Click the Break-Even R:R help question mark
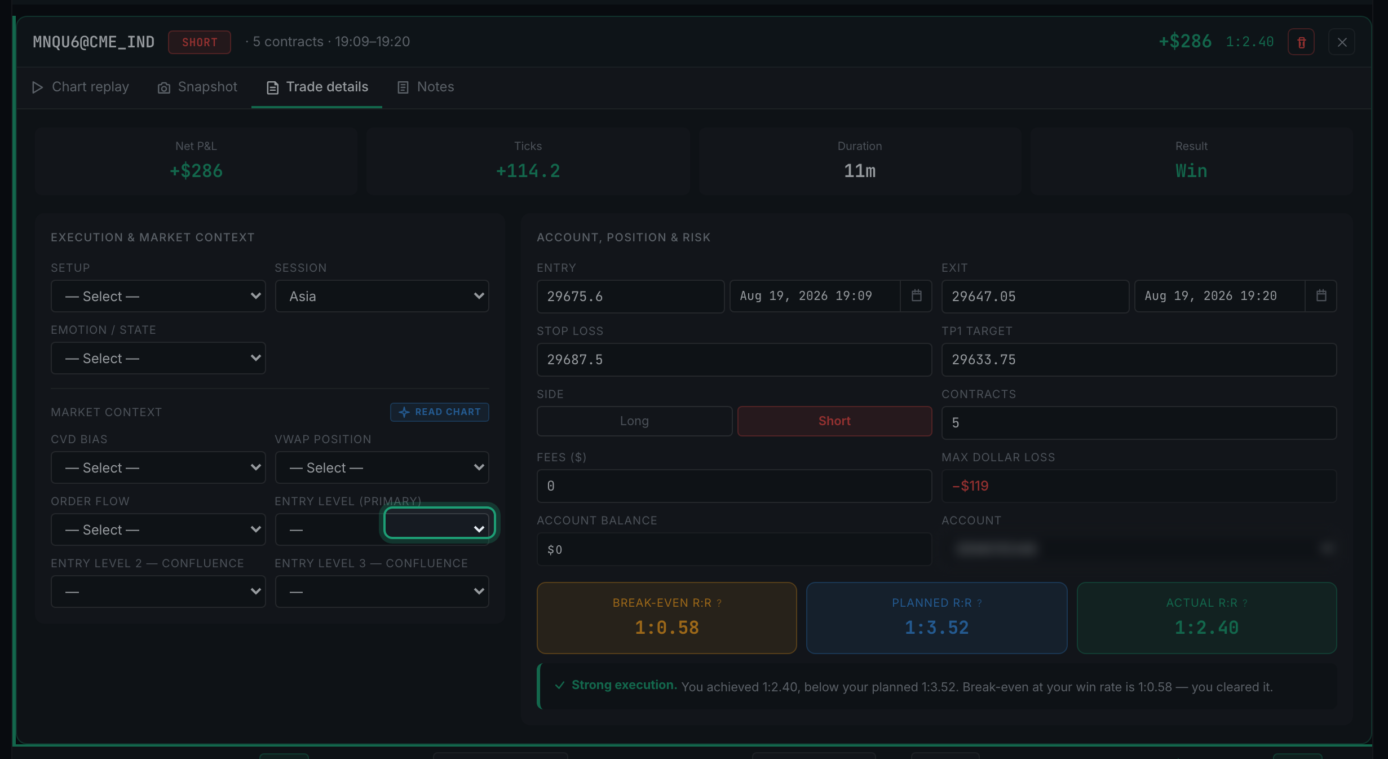The width and height of the screenshot is (1388, 759). click(x=719, y=603)
